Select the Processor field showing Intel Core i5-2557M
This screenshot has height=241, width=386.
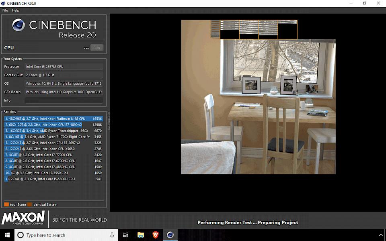click(64, 67)
